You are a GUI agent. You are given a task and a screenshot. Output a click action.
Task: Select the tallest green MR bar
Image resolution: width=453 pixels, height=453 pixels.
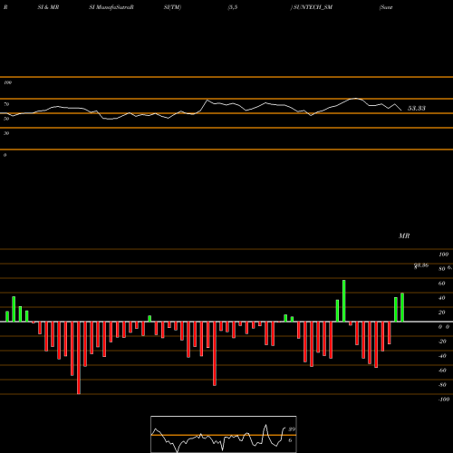[344, 301]
